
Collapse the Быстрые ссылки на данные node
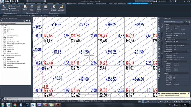[x=1, y=56]
